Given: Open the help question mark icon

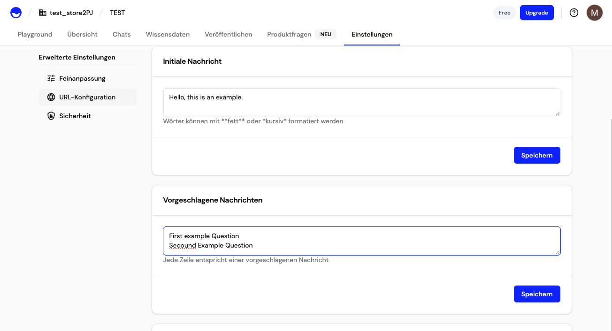Looking at the screenshot, I should click(574, 12).
